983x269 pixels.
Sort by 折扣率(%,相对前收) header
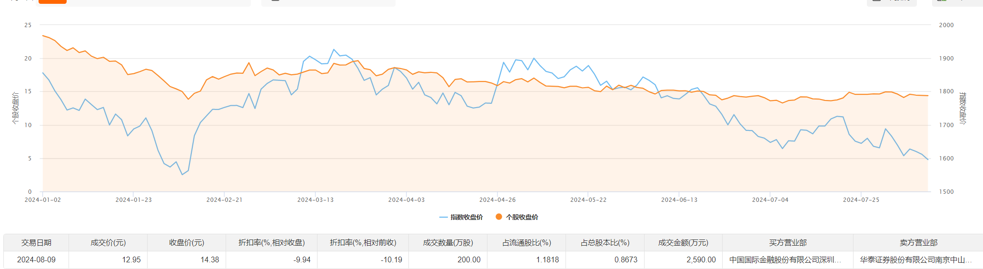(363, 243)
